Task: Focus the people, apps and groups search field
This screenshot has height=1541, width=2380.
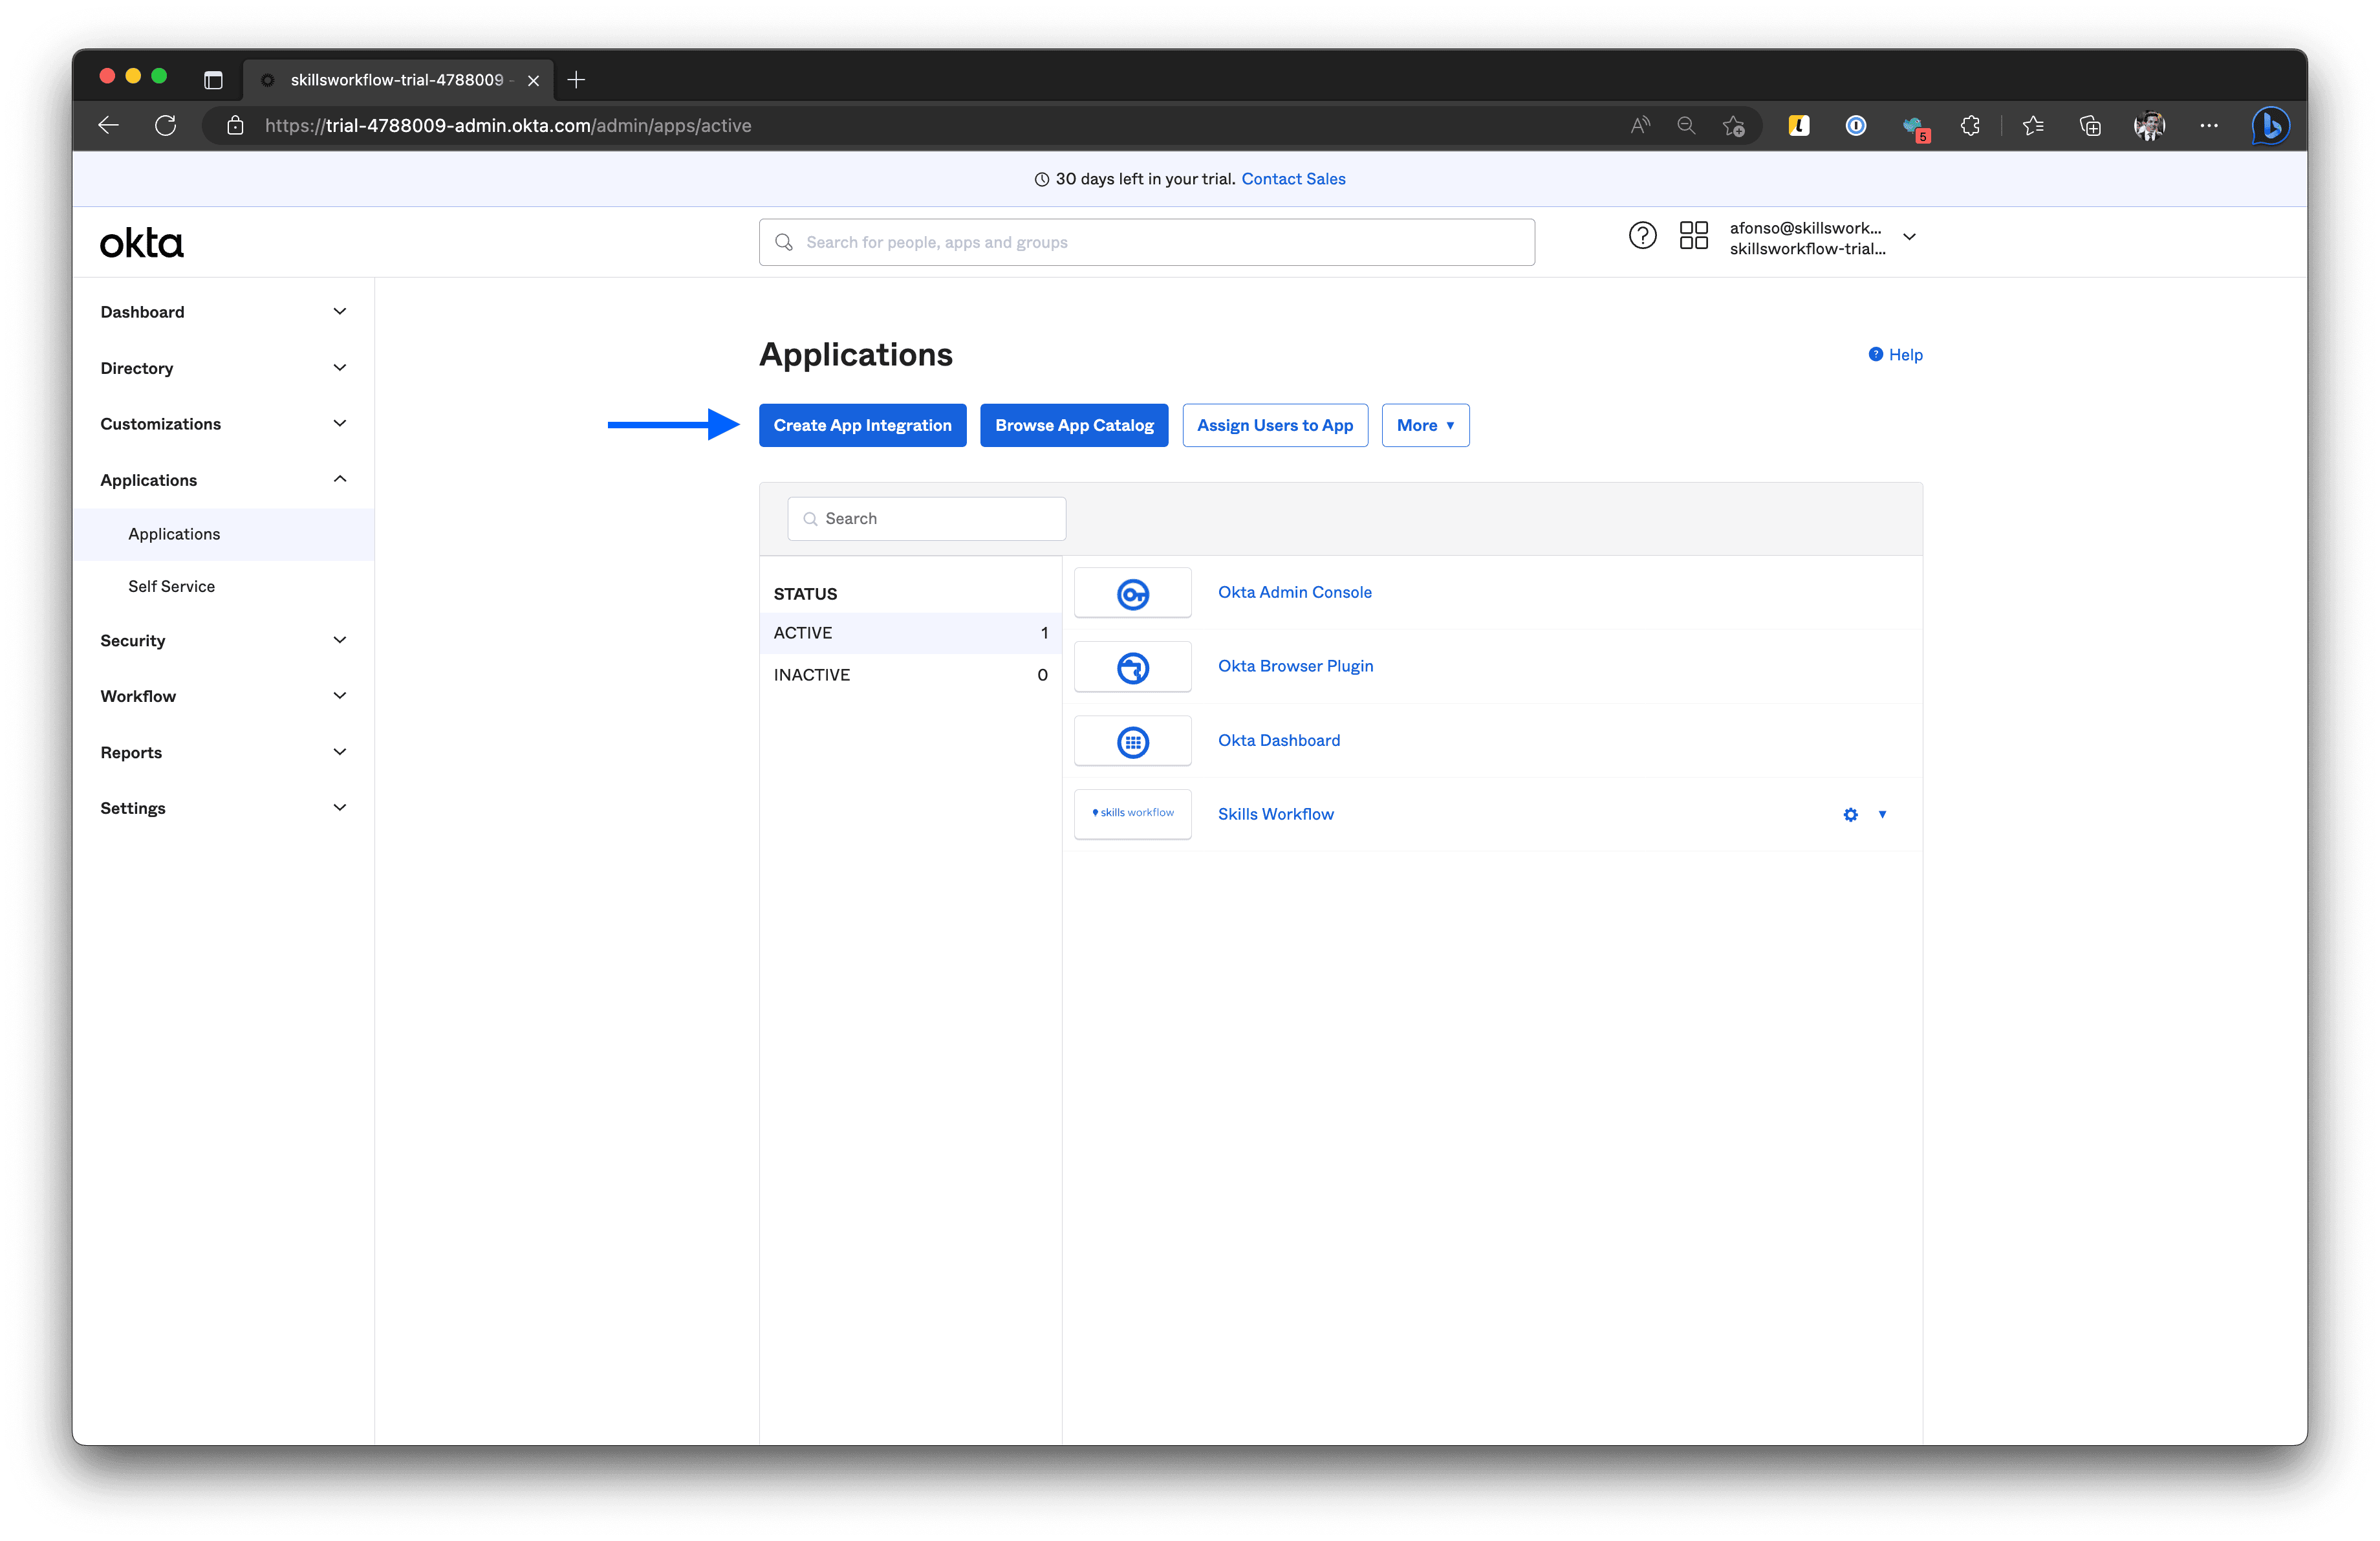Action: click(x=1146, y=242)
